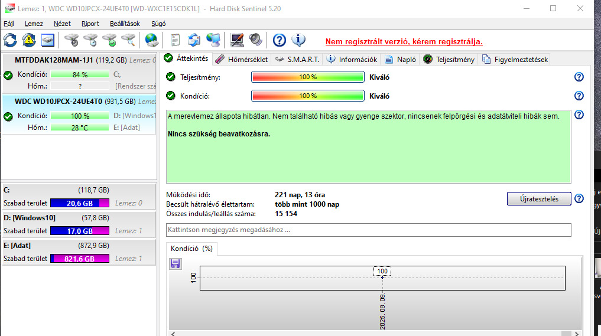Click help icon beside Kondíció bar
The image size is (601, 336).
[579, 96]
